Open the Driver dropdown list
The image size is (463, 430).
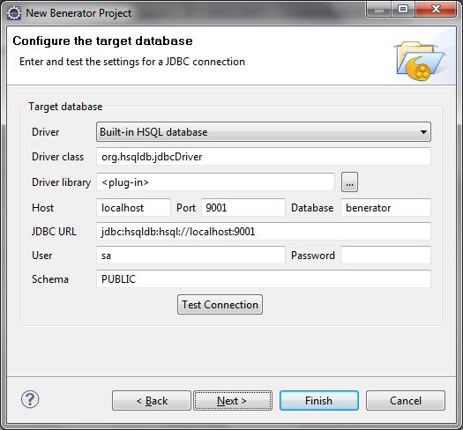(264, 132)
